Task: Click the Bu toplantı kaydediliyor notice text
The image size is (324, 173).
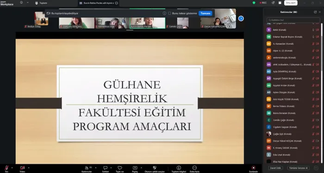Action: [65, 13]
